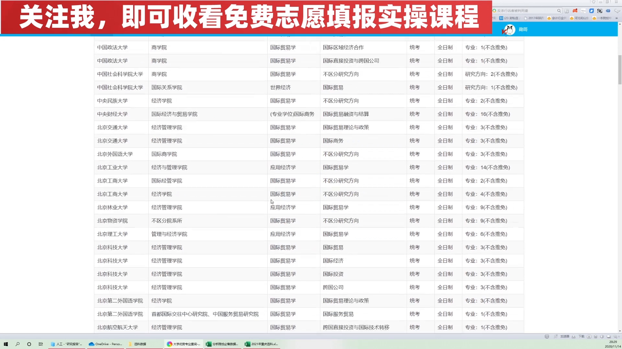Open the '河北和山东' bookmark
Viewport: 622px width, 349px height.
(580, 18)
